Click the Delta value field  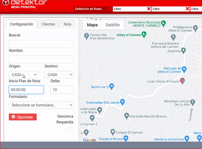click(x=62, y=90)
